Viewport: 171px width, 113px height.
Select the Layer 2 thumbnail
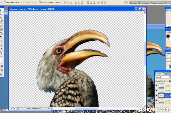pos(161,90)
